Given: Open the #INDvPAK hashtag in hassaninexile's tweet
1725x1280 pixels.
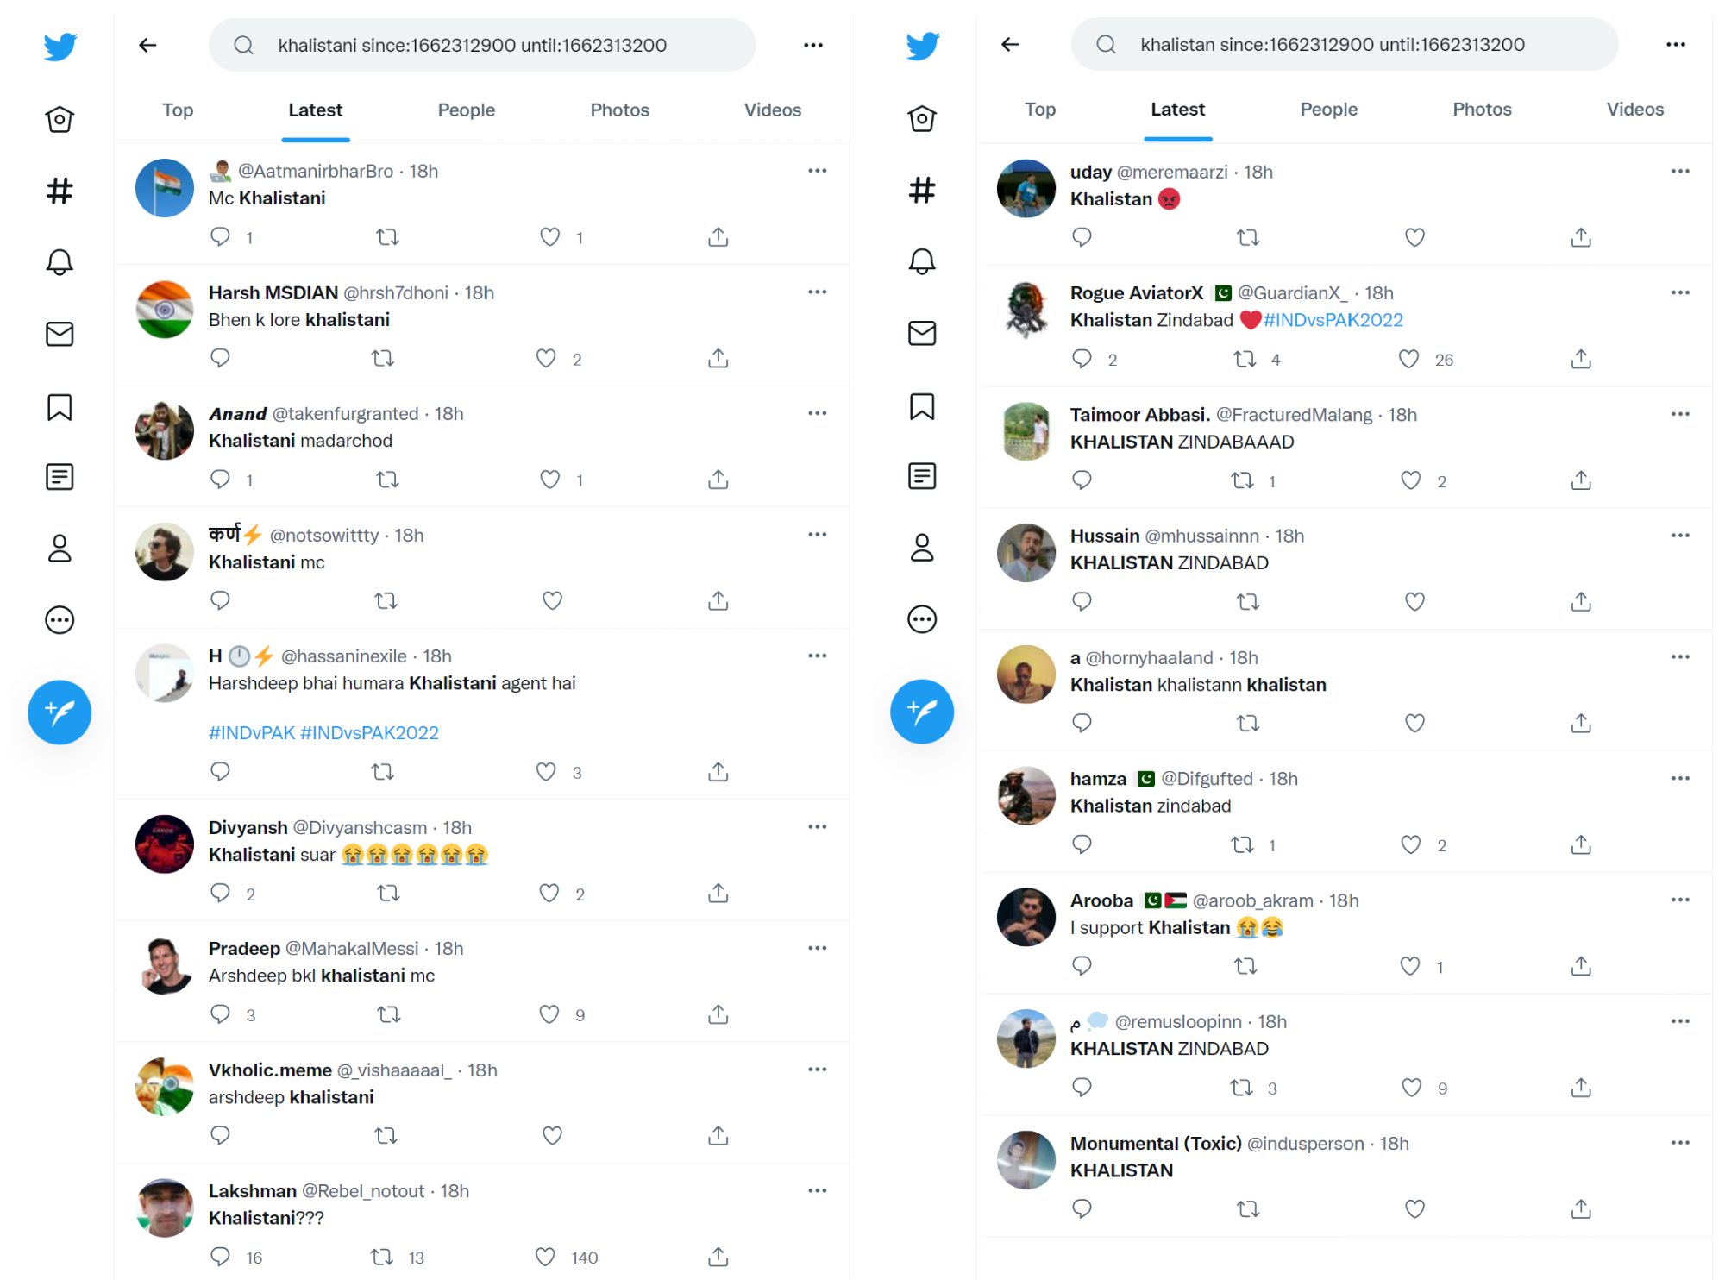Looking at the screenshot, I should coord(252,733).
